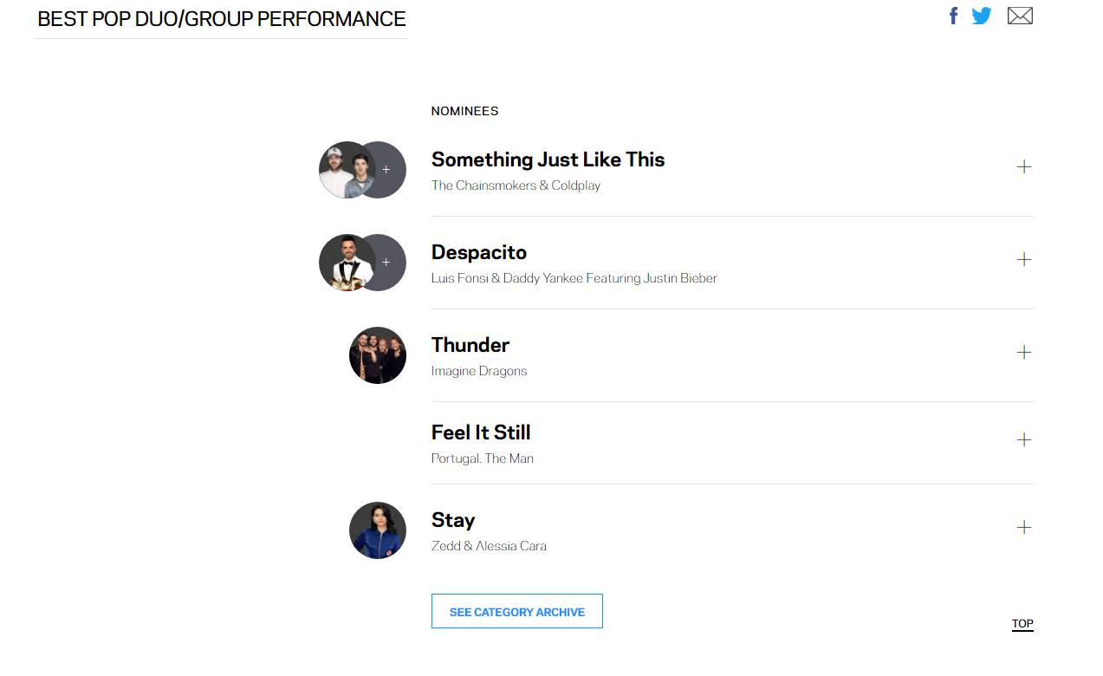Open The Chainsmokers artist photo

(x=347, y=170)
